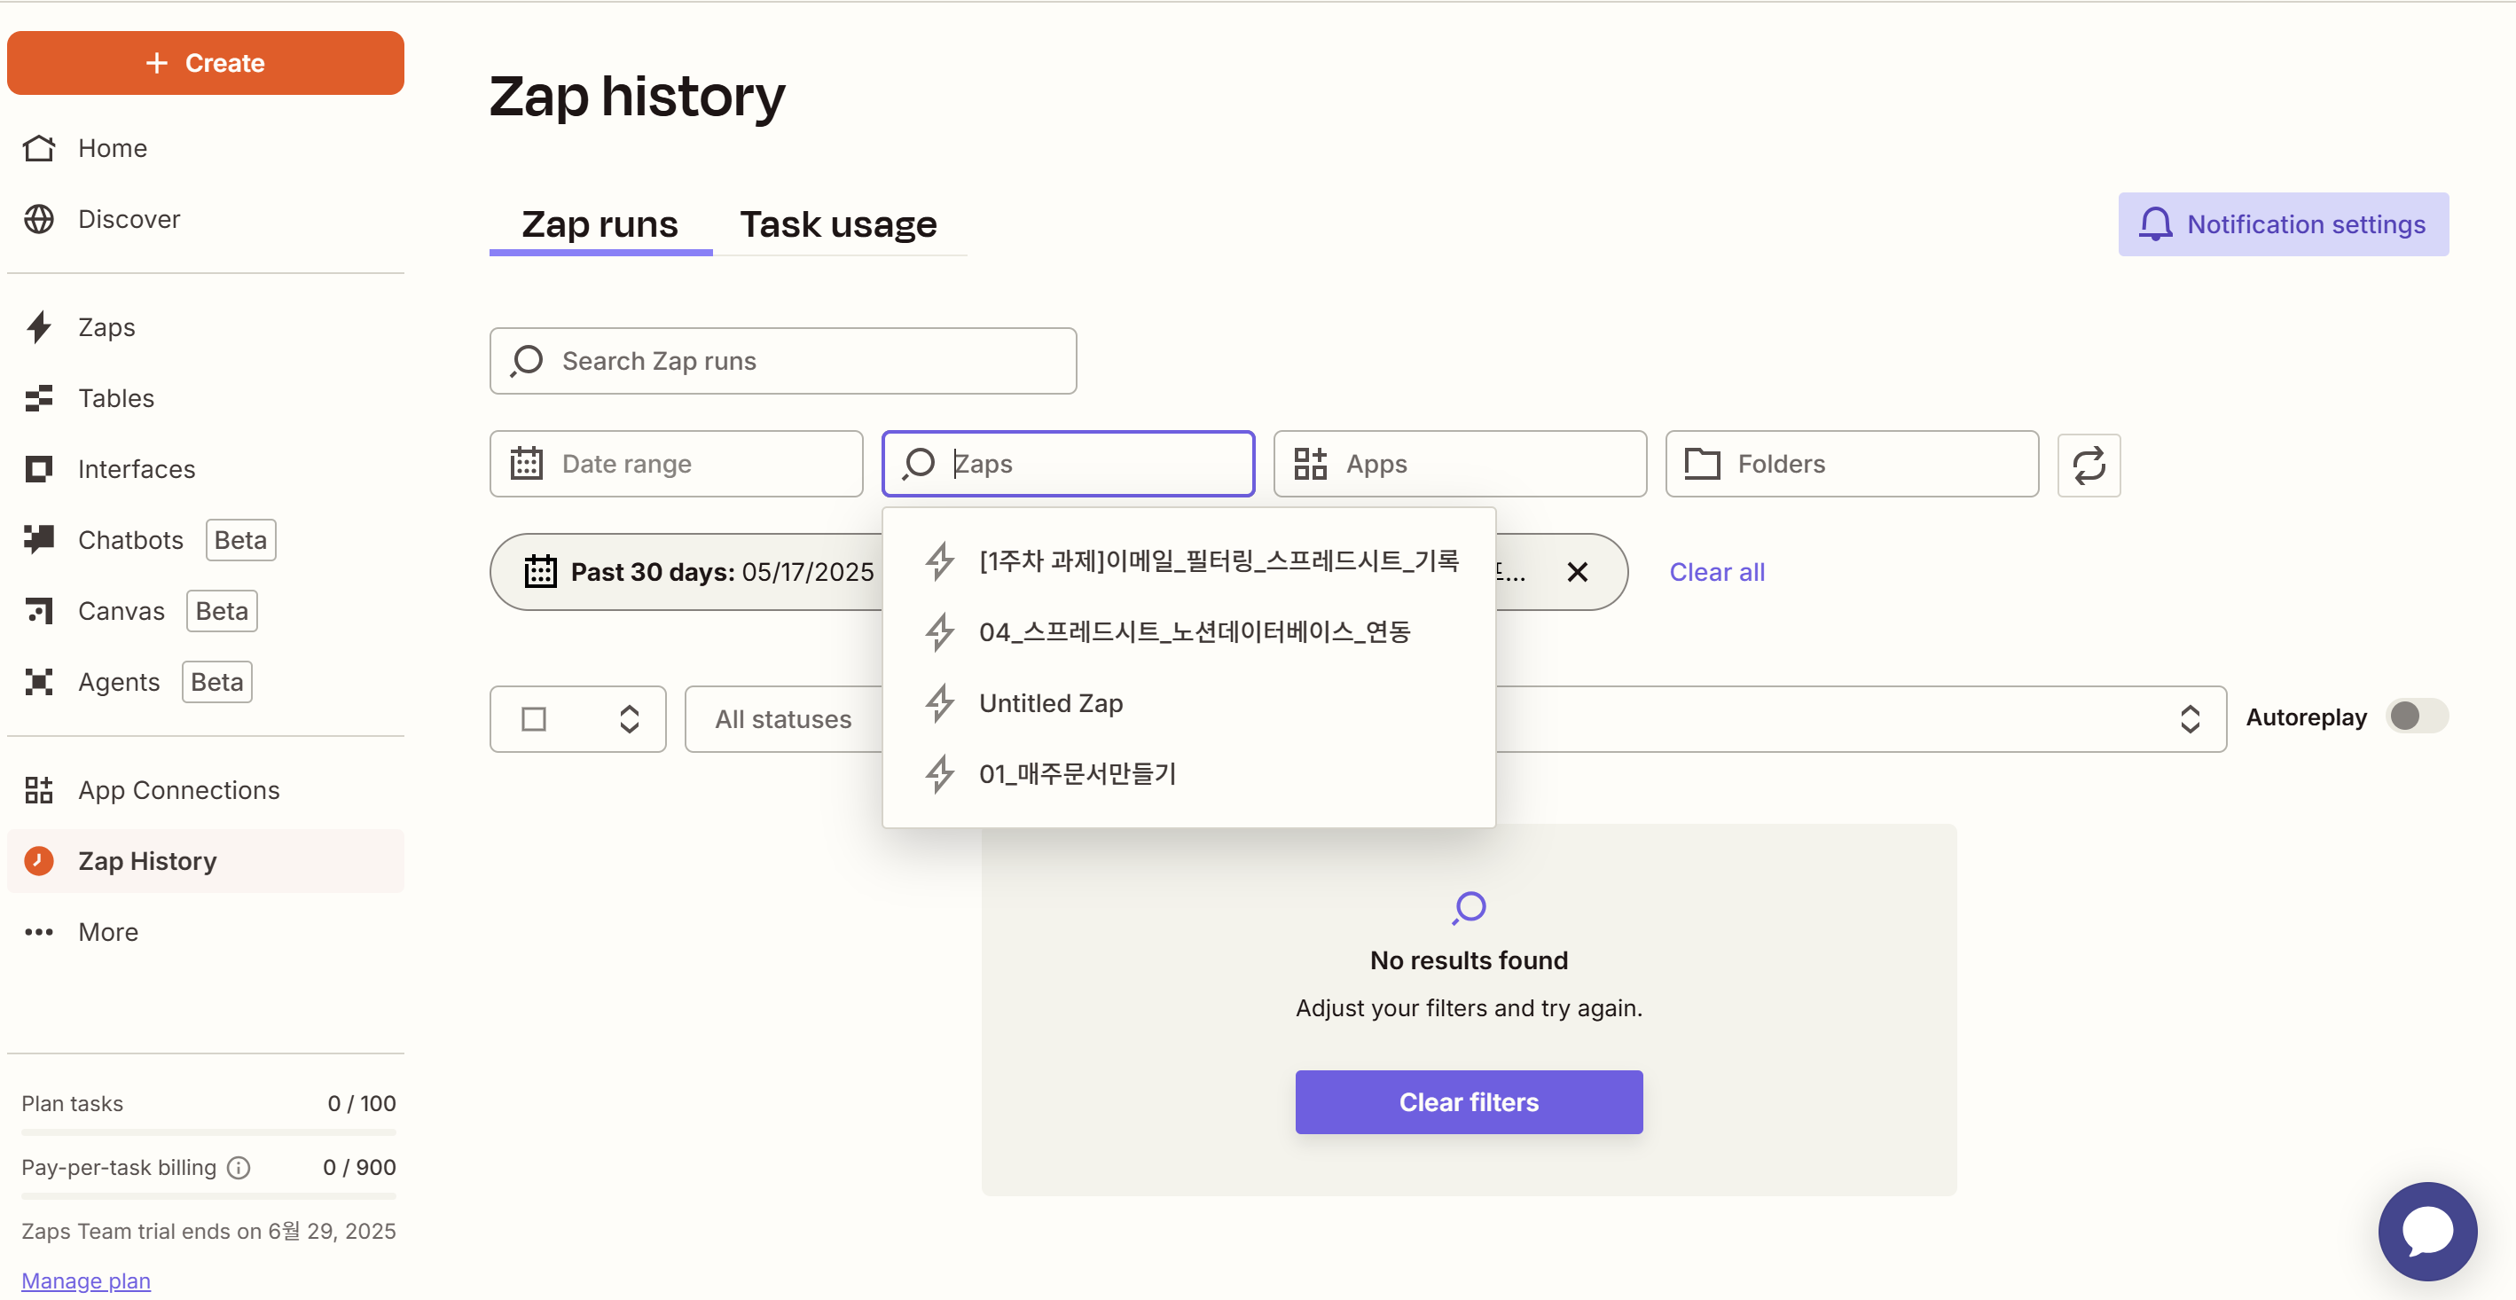
Task: Click the Pay-per-task billing progress bar
Action: point(208,1196)
